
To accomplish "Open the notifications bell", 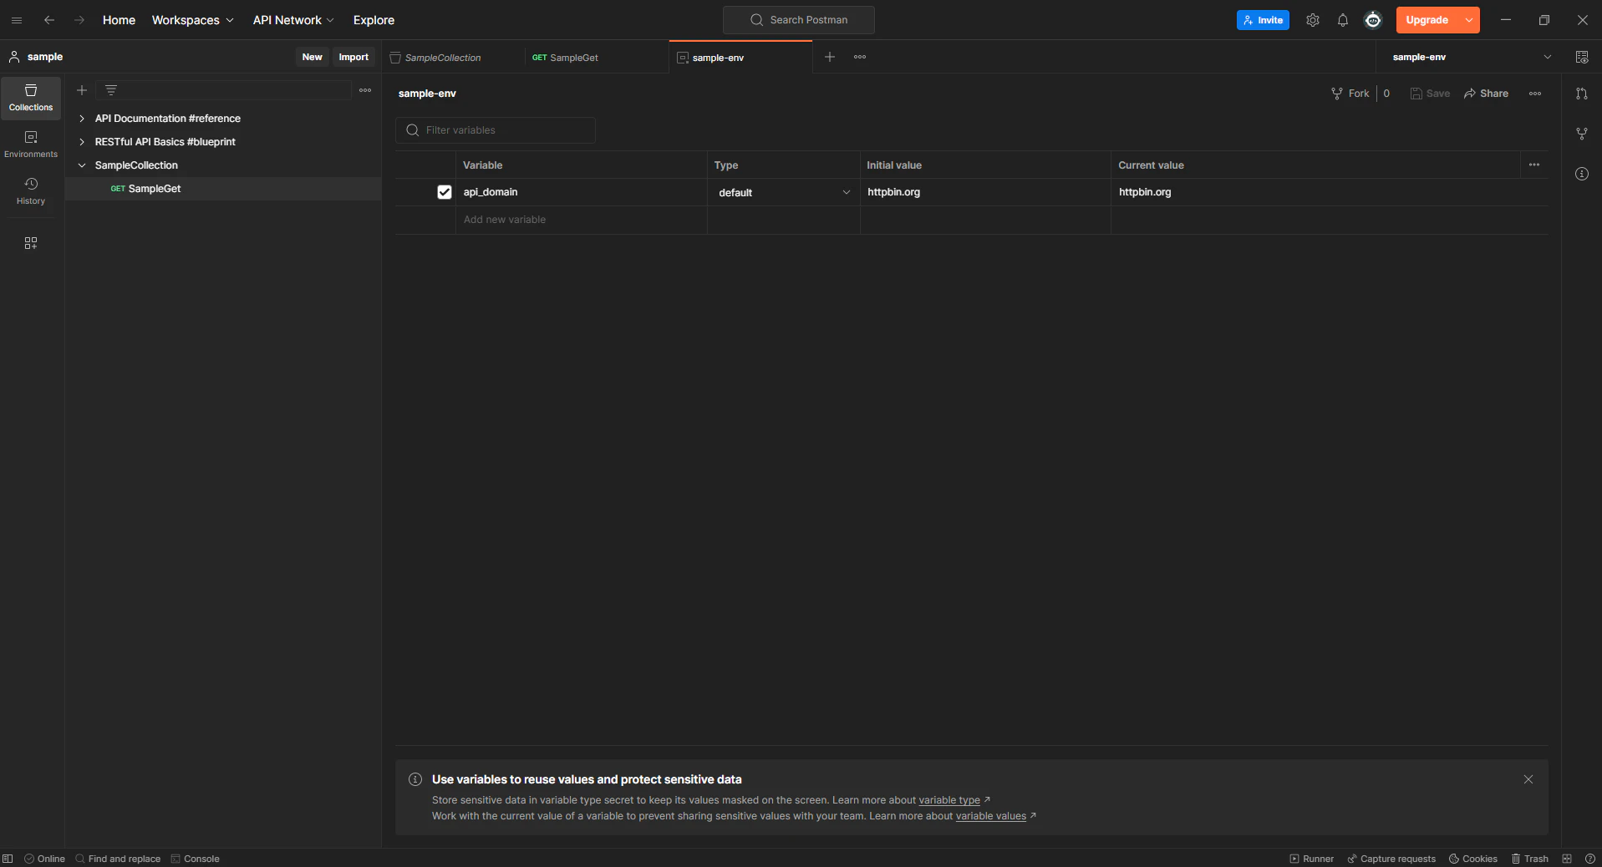I will point(1343,20).
